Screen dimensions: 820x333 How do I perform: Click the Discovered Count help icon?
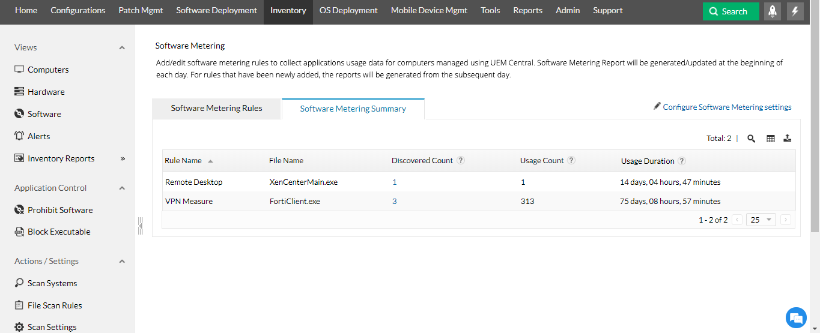[461, 161]
